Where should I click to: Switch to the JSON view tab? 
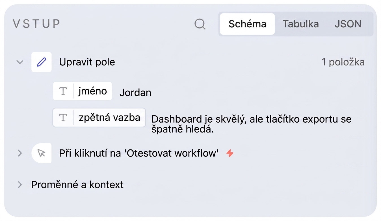point(348,24)
